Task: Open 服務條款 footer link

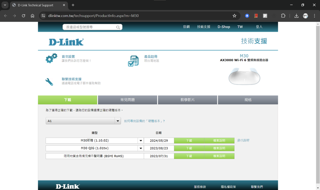Action: [x=200, y=187]
